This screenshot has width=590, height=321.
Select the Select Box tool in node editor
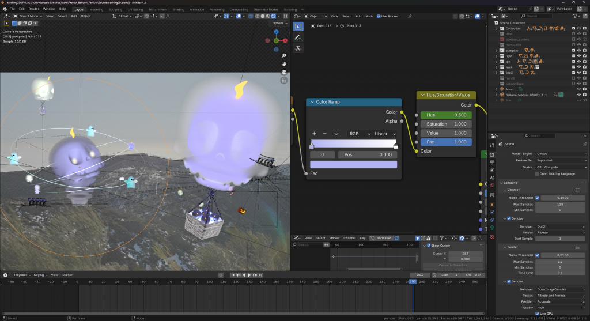coord(298,27)
